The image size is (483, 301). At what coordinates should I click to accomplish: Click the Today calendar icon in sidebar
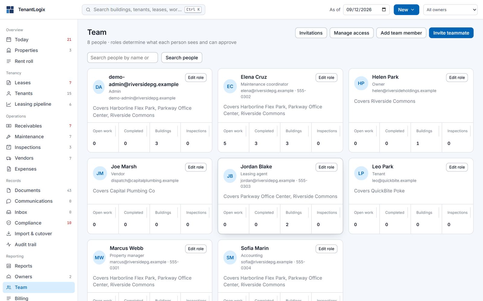(9, 39)
